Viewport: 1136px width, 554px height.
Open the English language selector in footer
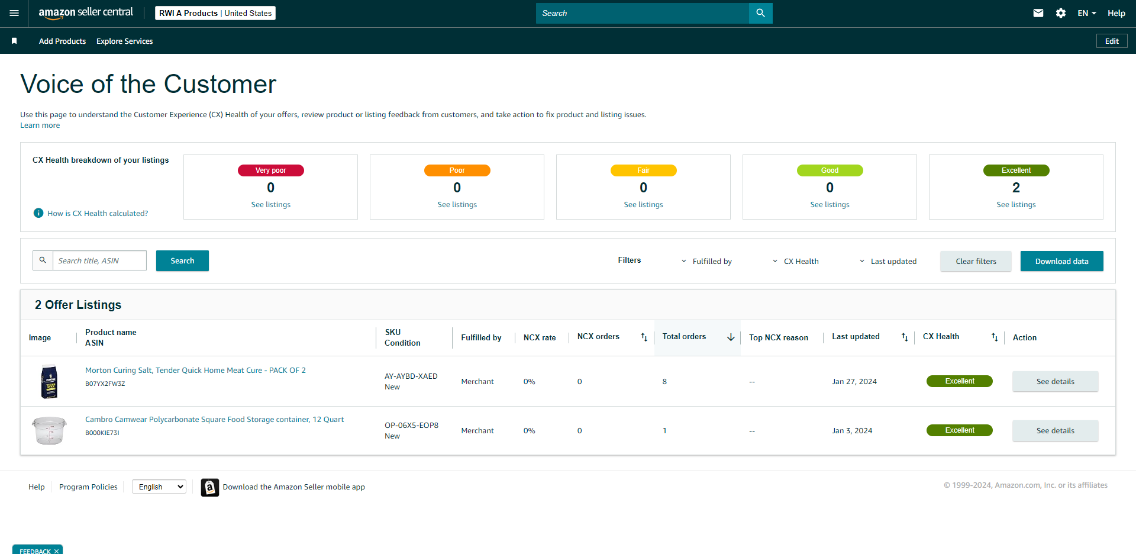pos(159,487)
